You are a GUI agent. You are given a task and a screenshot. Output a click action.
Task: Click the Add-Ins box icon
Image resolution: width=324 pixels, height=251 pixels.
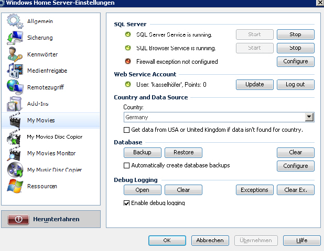(x=14, y=104)
